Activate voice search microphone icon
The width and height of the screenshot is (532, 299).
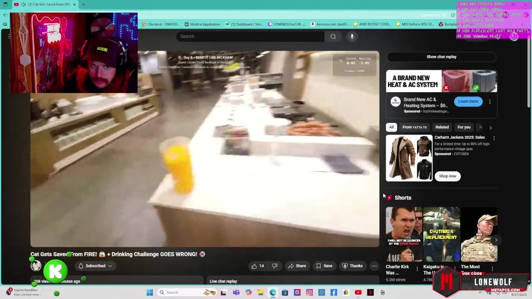[x=352, y=37]
